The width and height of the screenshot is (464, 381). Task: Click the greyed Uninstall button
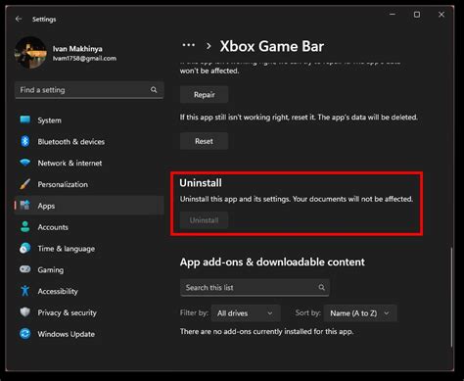click(x=204, y=220)
